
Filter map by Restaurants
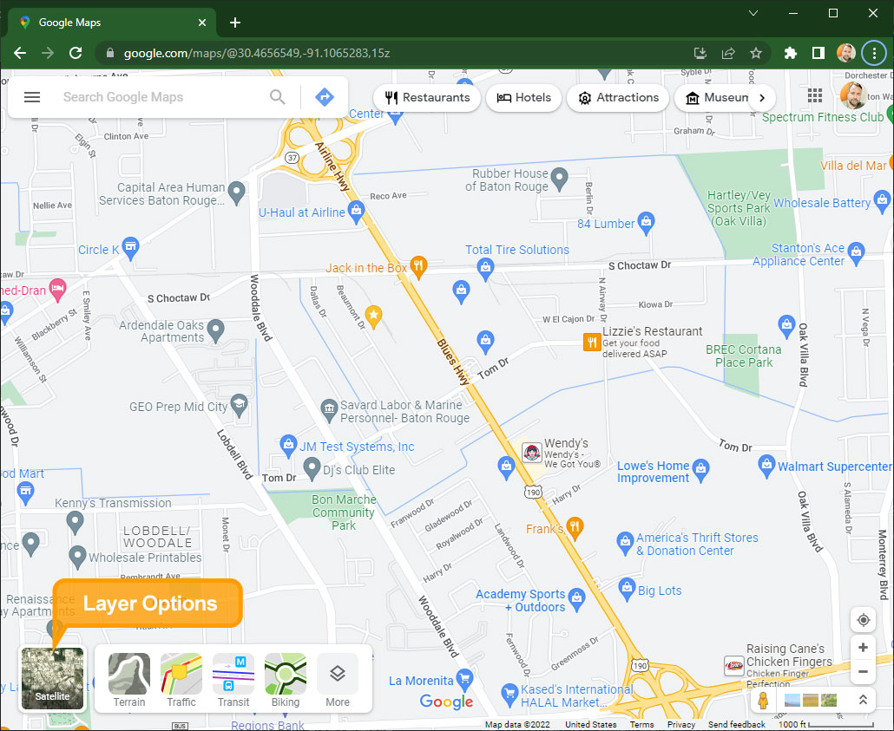point(427,97)
